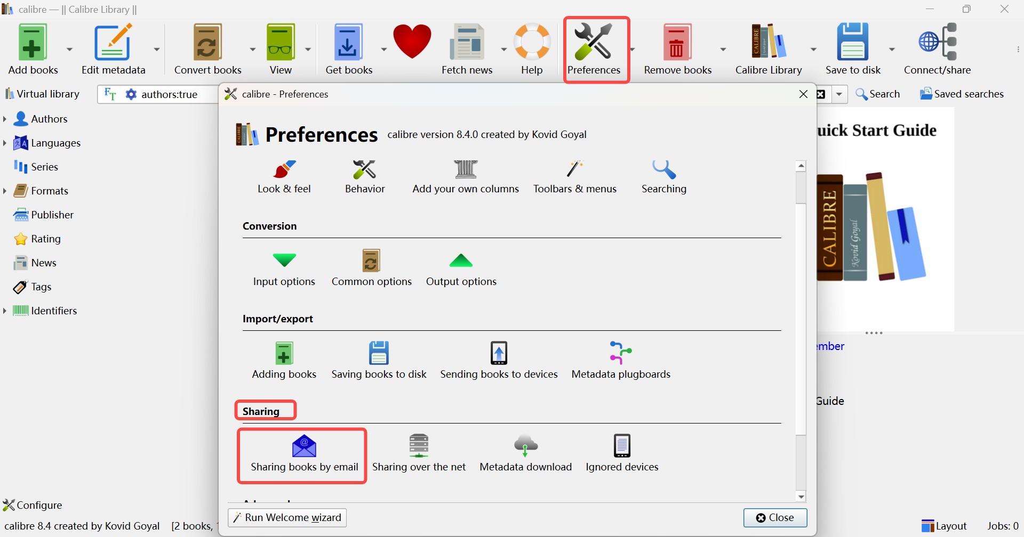Open conversion Output options
This screenshot has height=537, width=1024.
(x=461, y=269)
